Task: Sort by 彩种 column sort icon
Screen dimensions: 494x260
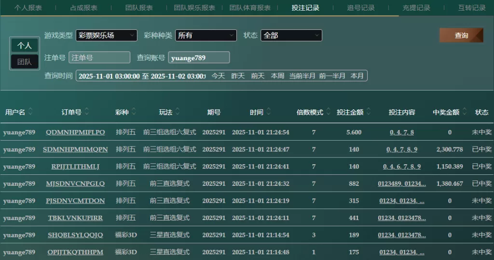Action: (134, 112)
